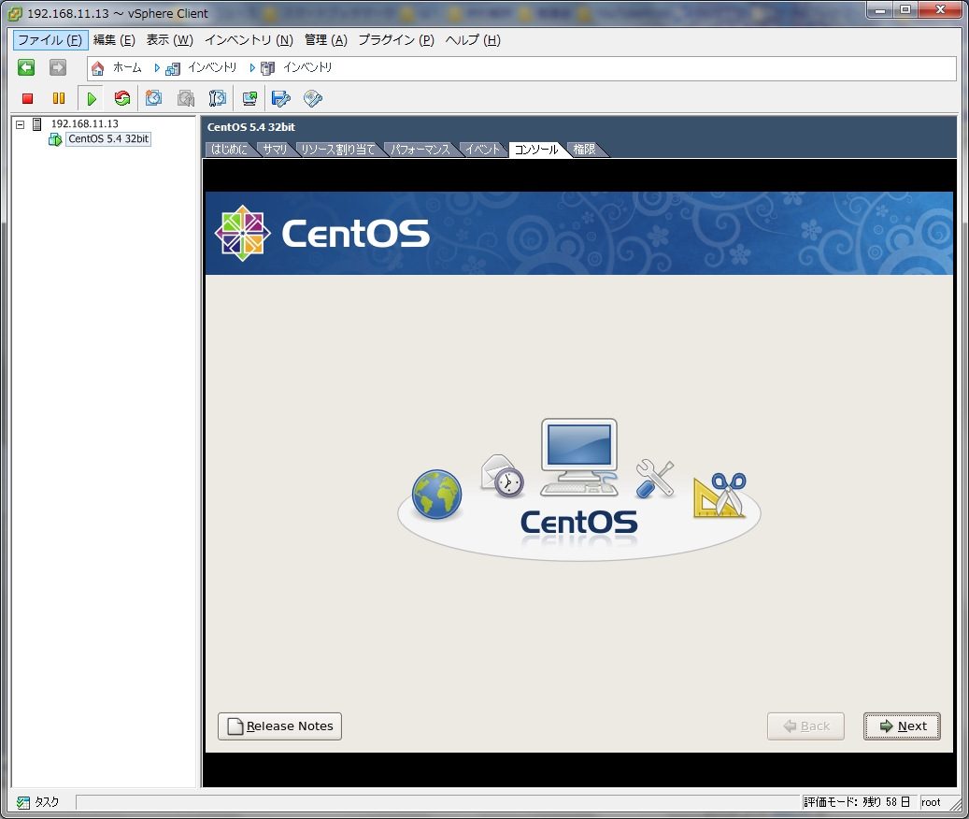The width and height of the screenshot is (969, 819).
Task: Open the Snapshot Manager icon
Action: click(x=218, y=98)
